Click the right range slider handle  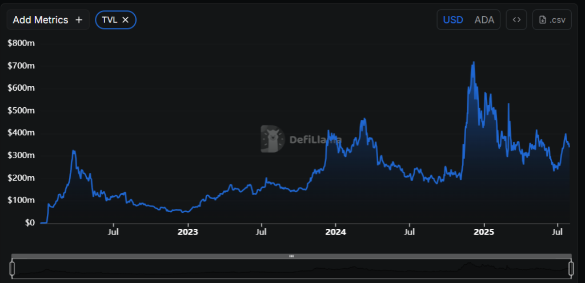pyautogui.click(x=571, y=269)
